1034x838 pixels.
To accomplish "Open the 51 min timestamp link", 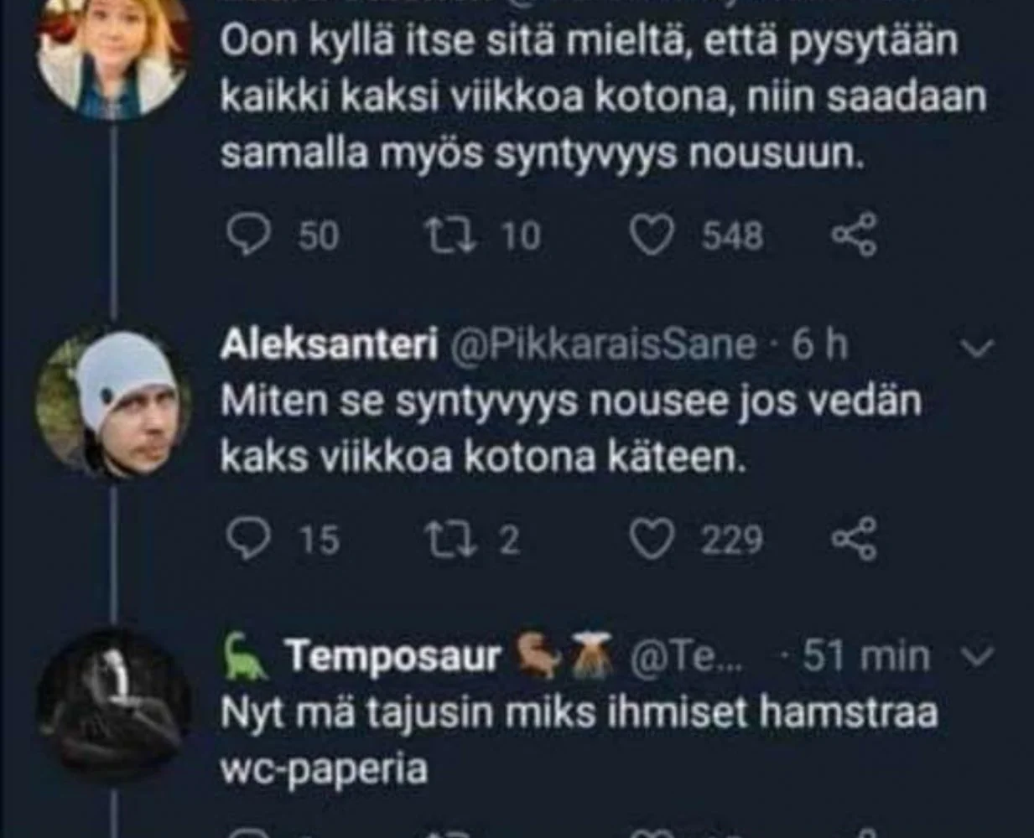I will click(865, 656).
